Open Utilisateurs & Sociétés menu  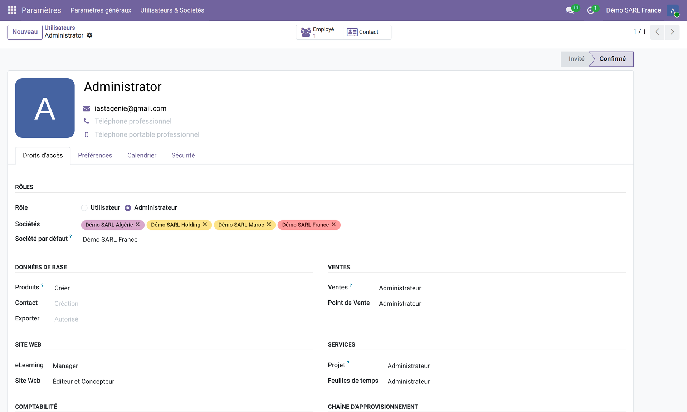[172, 10]
